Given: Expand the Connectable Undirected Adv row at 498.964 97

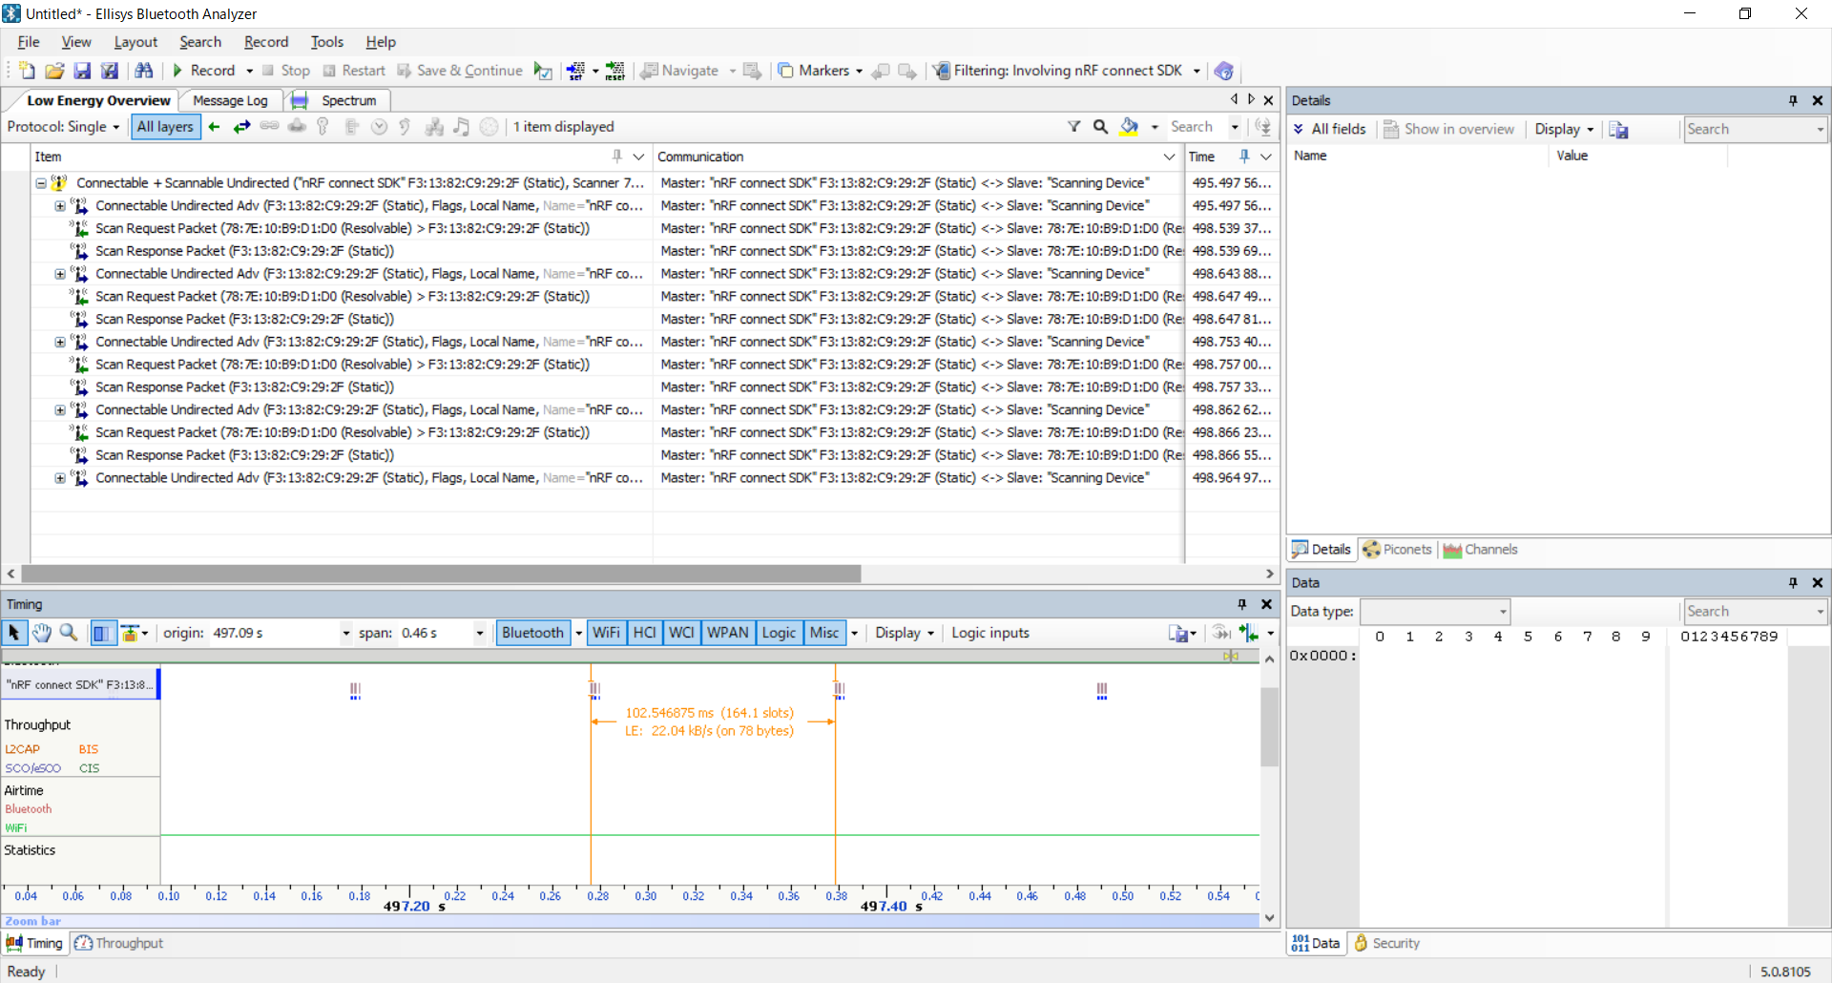Looking at the screenshot, I should pos(60,478).
